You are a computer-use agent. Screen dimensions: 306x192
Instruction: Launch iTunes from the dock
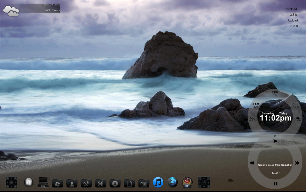(x=158, y=182)
